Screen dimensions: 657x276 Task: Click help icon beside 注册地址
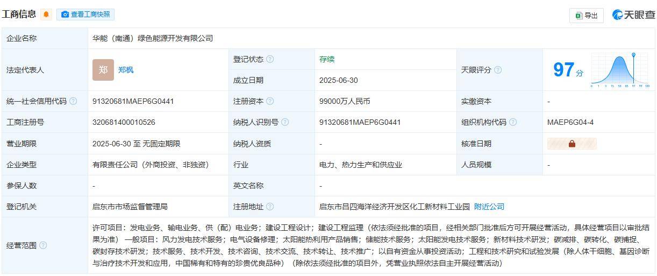coord(270,207)
